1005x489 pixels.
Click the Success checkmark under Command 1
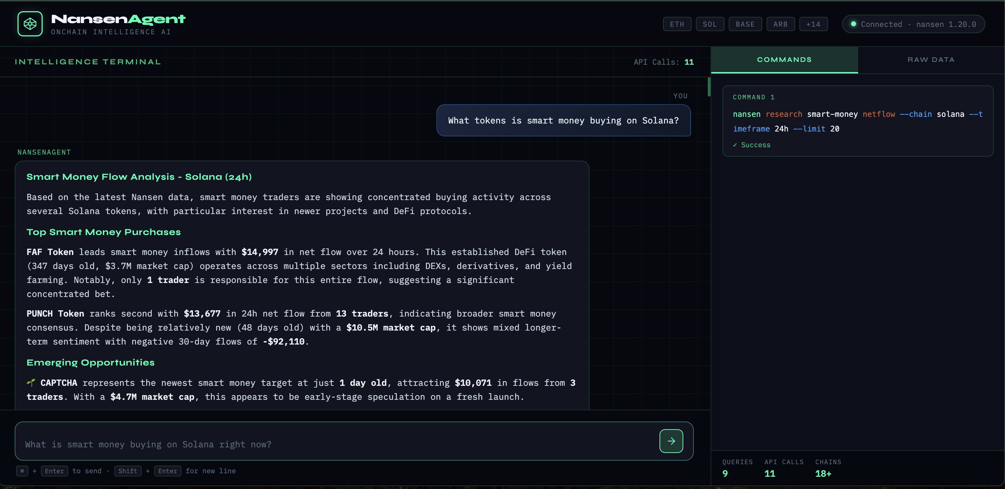735,145
